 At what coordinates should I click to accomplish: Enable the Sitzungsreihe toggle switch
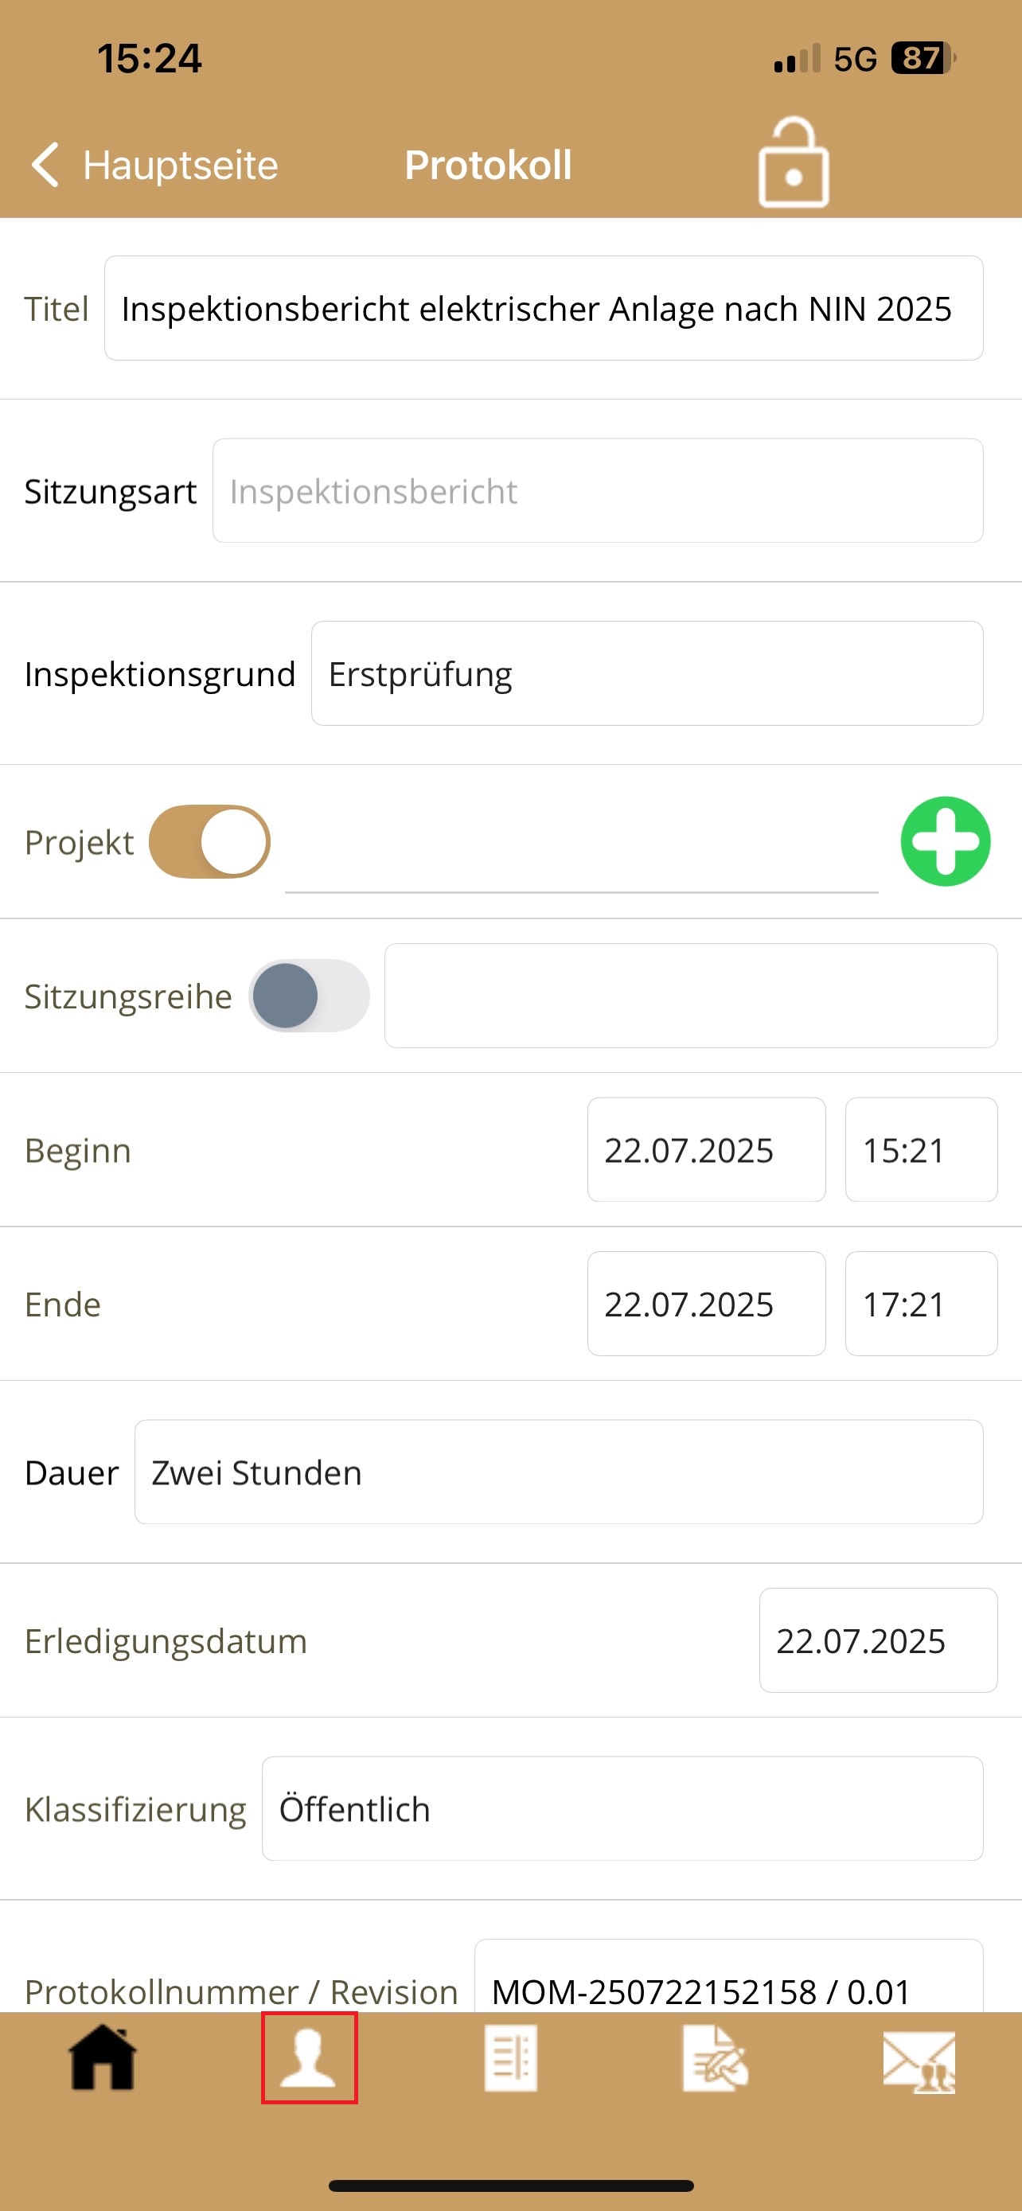point(309,996)
